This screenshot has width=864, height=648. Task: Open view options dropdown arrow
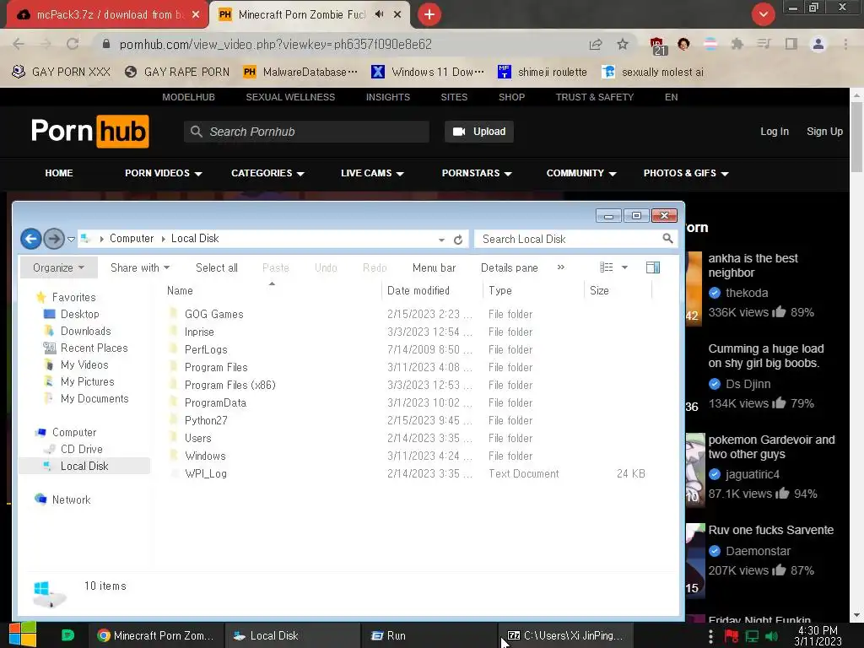point(624,267)
